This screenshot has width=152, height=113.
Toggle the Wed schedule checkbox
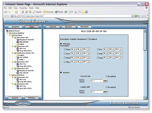click(x=65, y=58)
